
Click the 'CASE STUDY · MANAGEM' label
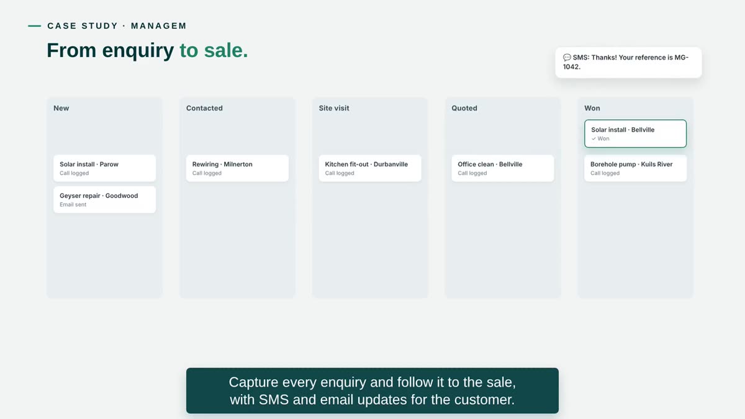coord(117,26)
